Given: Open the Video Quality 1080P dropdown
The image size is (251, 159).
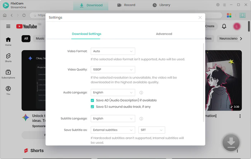Looking at the screenshot, I should click(113, 70).
